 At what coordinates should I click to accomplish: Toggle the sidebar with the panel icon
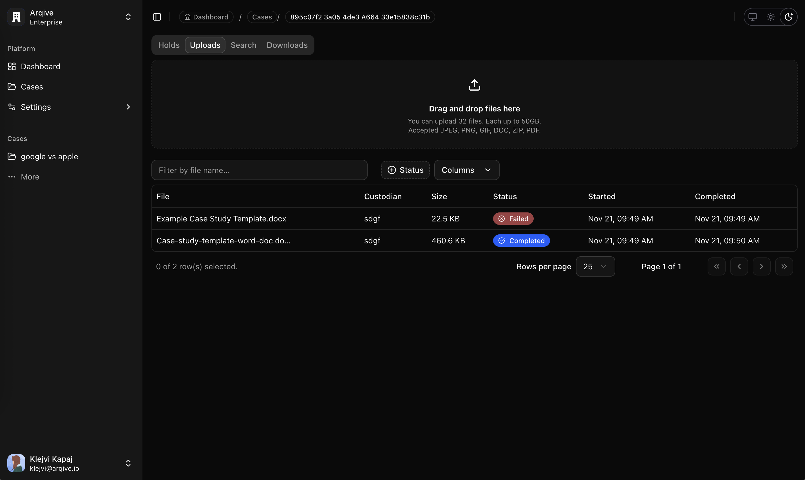156,17
